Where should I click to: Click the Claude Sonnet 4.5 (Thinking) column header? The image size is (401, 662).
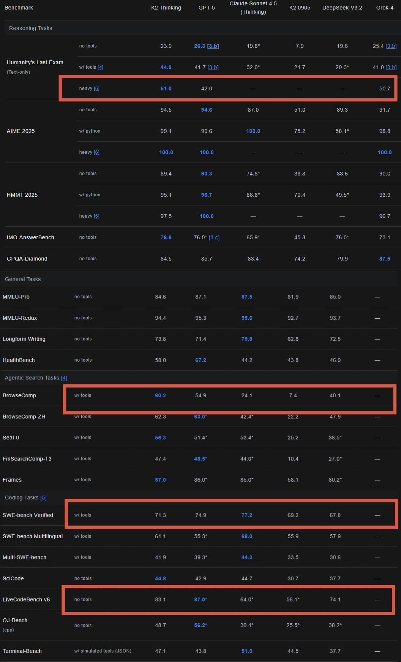point(253,8)
